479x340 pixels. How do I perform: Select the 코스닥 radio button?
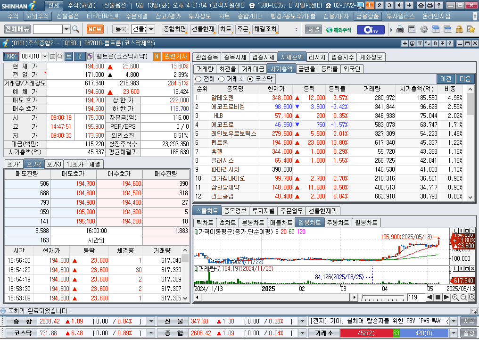point(250,79)
